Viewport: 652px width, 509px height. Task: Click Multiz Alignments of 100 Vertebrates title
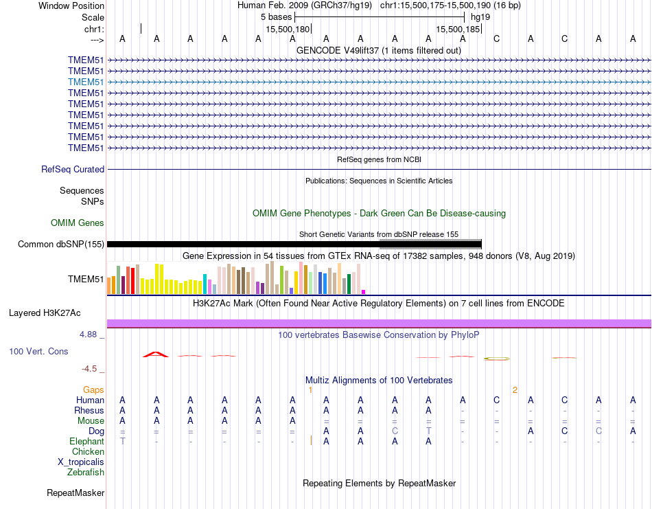click(x=379, y=380)
